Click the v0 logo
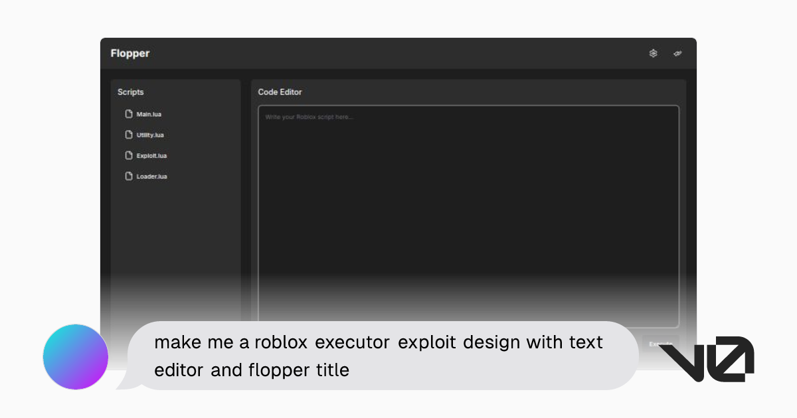Image resolution: width=797 pixels, height=418 pixels. pos(706,359)
